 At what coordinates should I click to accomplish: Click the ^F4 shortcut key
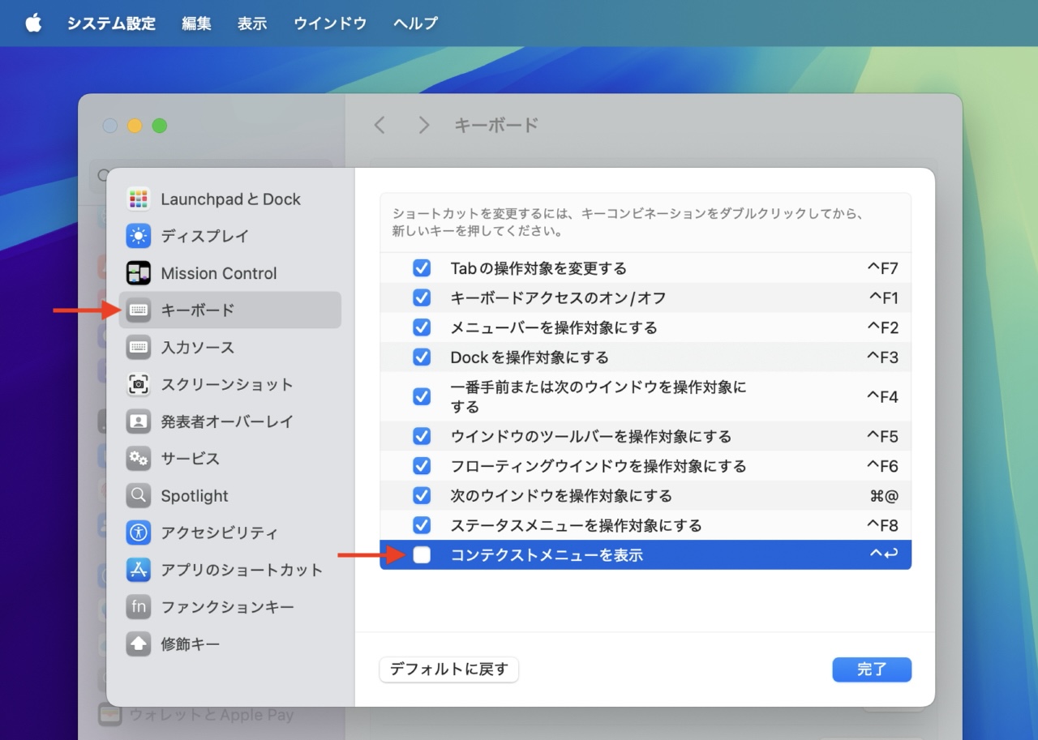pos(883,396)
